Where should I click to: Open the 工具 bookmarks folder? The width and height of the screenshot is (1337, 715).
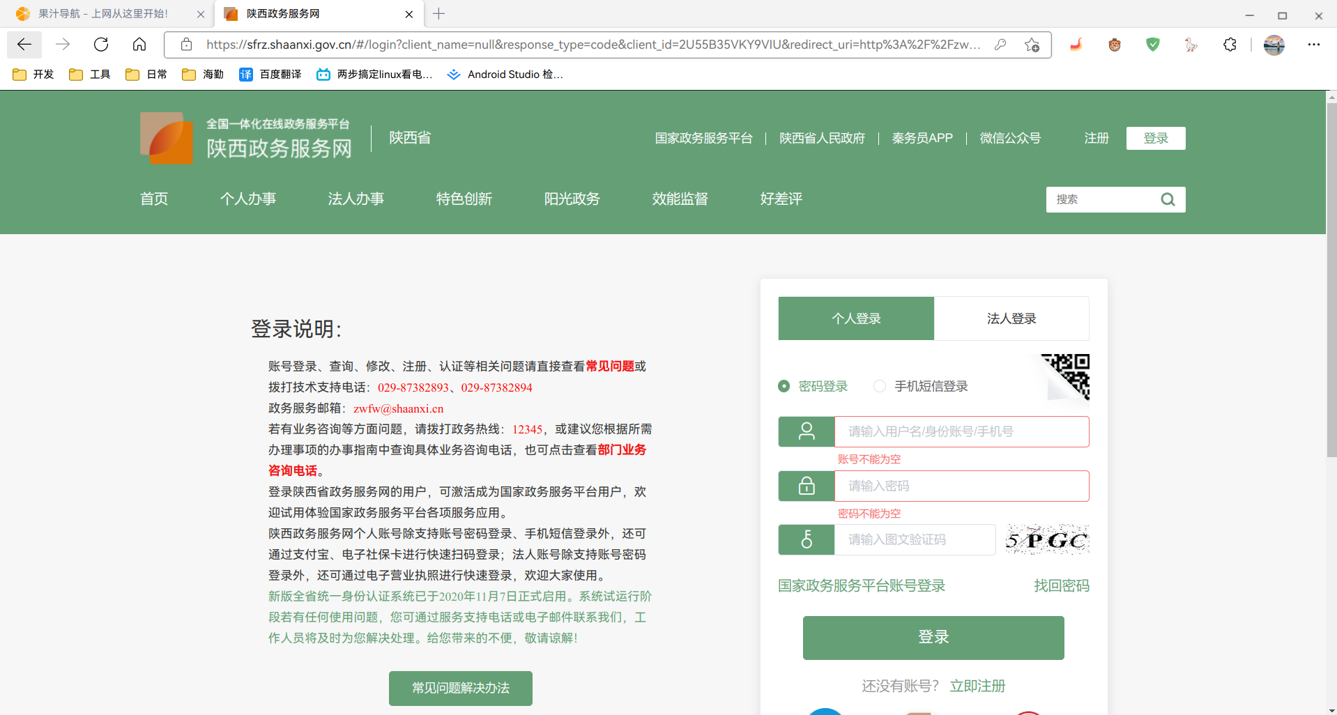(x=90, y=74)
